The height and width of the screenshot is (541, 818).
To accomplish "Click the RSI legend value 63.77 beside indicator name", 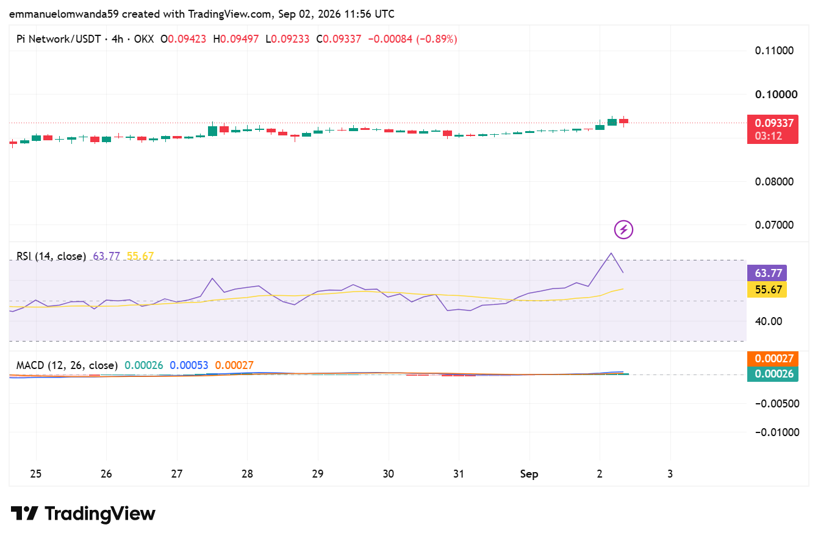I will pyautogui.click(x=106, y=256).
